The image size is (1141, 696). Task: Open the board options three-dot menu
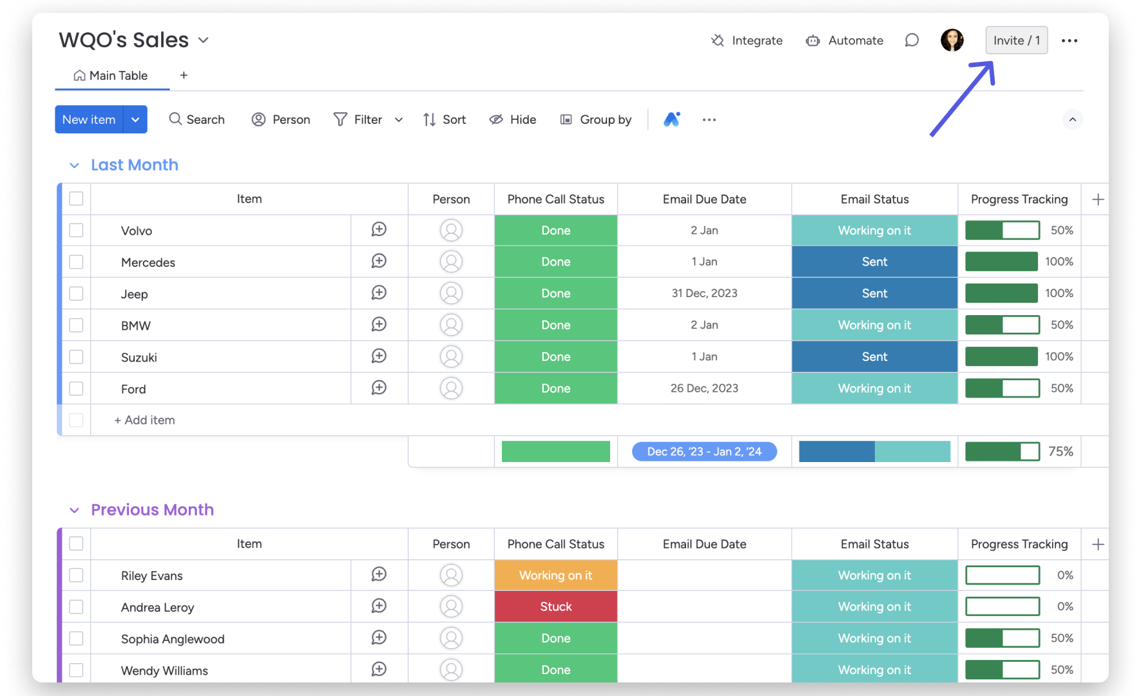(1069, 41)
